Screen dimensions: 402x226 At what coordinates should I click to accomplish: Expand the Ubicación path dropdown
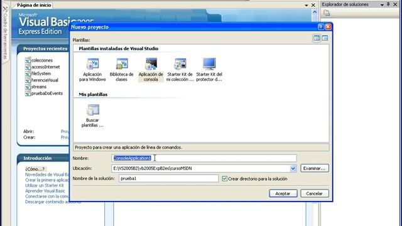(x=293, y=168)
